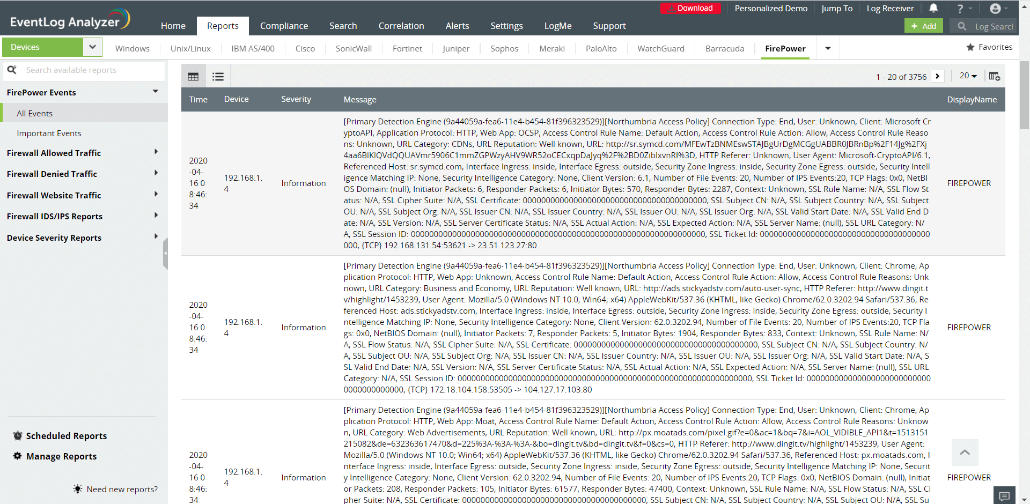This screenshot has width=1030, height=504.
Task: Open Manage Reports
Action: click(x=62, y=456)
